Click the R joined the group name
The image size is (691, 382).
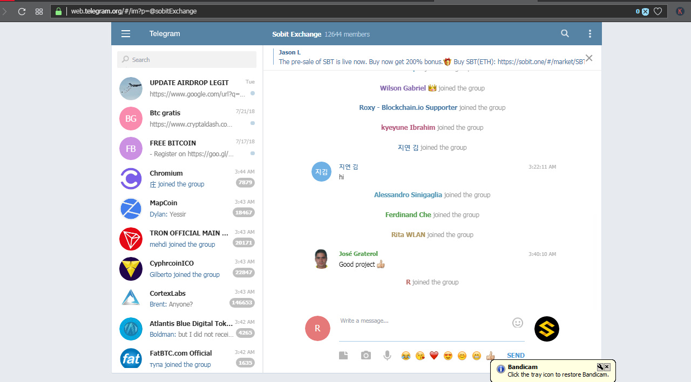coord(408,282)
